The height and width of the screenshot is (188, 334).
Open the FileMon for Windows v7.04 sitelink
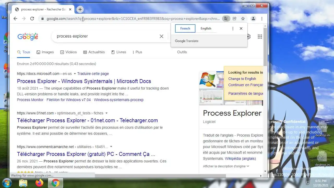point(69,100)
